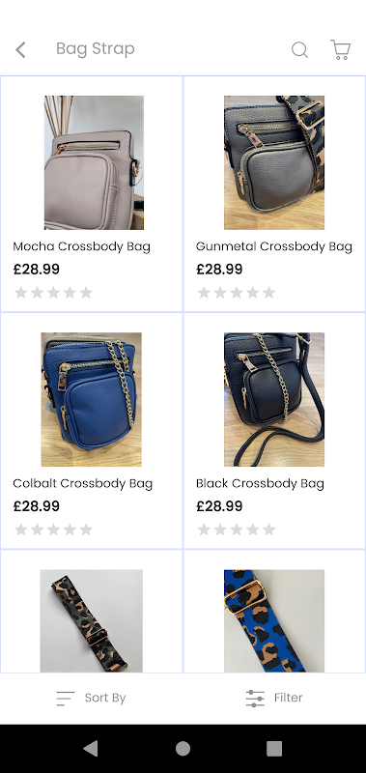366x773 pixels.
Task: Open blue leopard strap photo
Action: 274,620
